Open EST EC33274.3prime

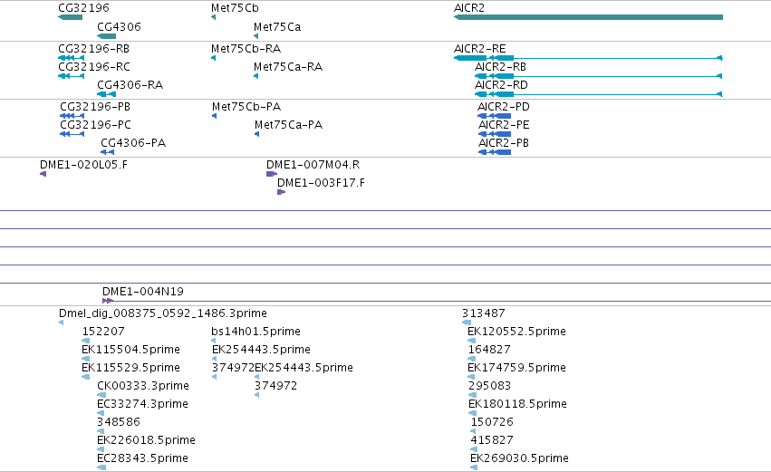[142, 404]
